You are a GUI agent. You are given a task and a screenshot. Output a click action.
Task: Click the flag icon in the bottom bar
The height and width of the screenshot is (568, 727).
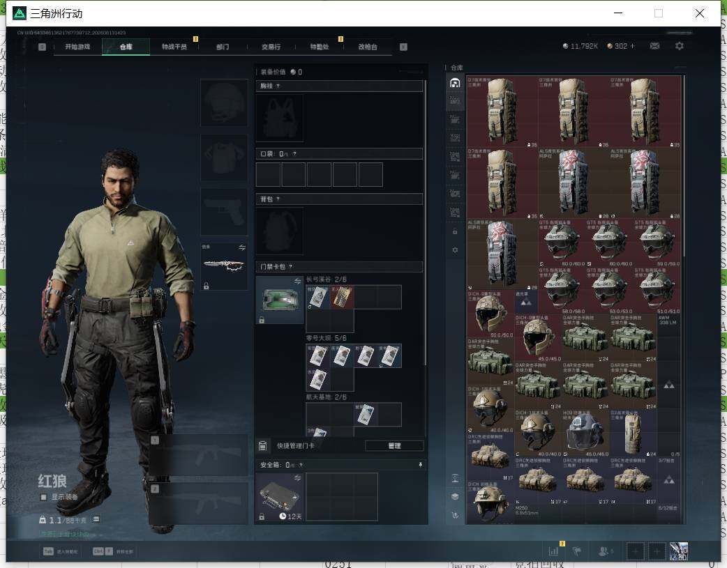577,551
